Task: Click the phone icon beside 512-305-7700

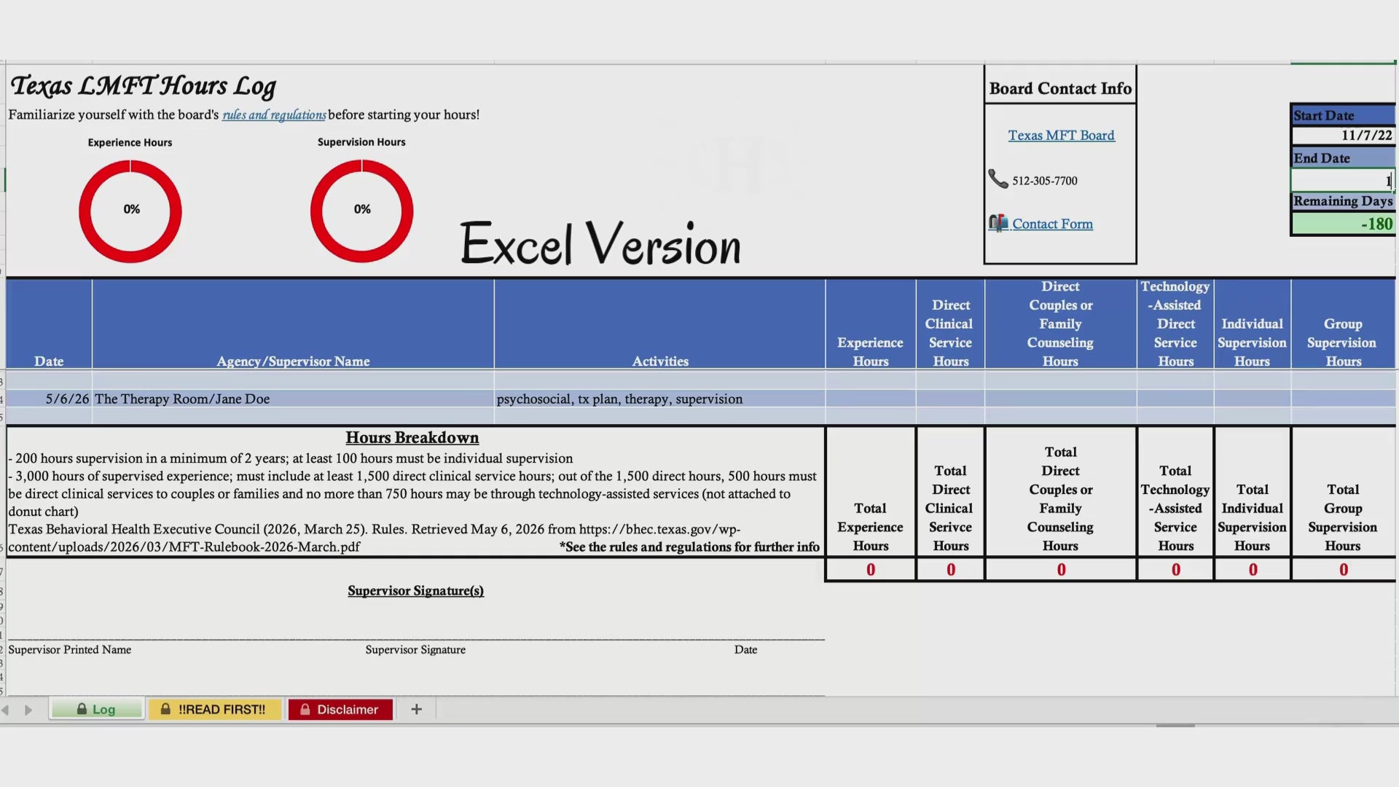Action: click(x=998, y=179)
